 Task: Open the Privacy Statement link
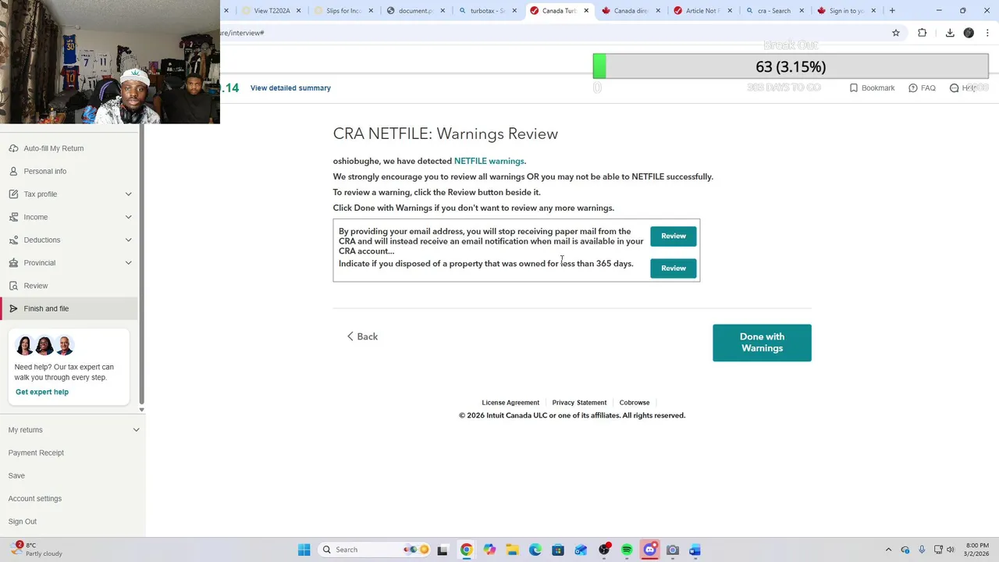click(x=579, y=403)
